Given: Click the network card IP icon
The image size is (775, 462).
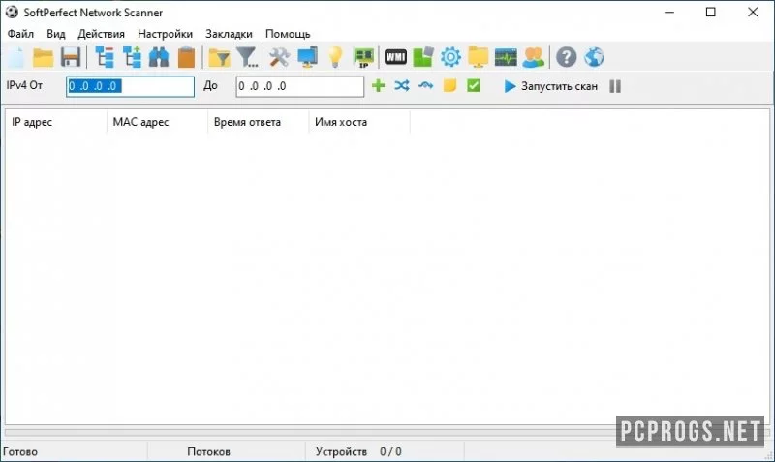Looking at the screenshot, I should pyautogui.click(x=363, y=57).
